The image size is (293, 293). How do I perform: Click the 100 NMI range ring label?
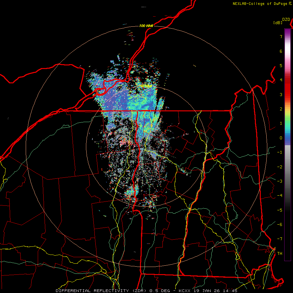(146, 26)
